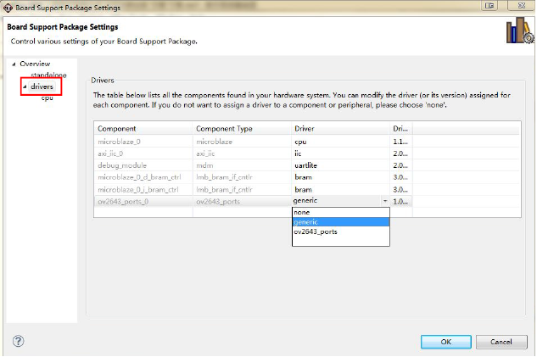Collapse the Overview tree node
Viewport: 537px width, 357px height.
pos(14,64)
